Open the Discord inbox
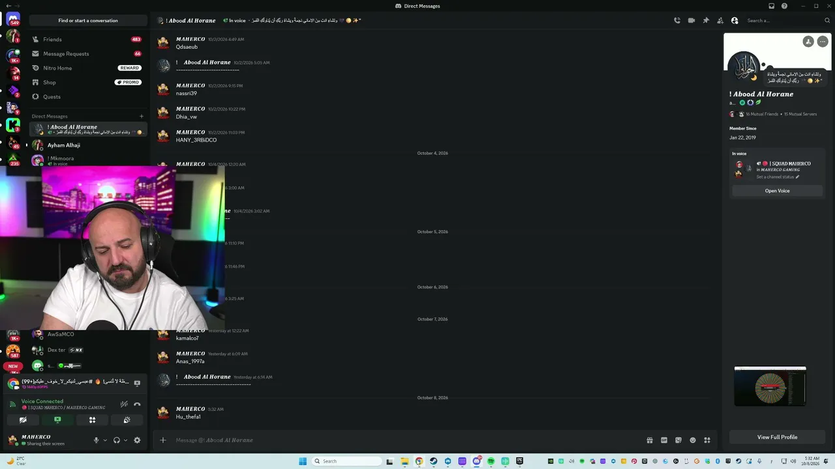835x469 pixels. click(x=772, y=6)
